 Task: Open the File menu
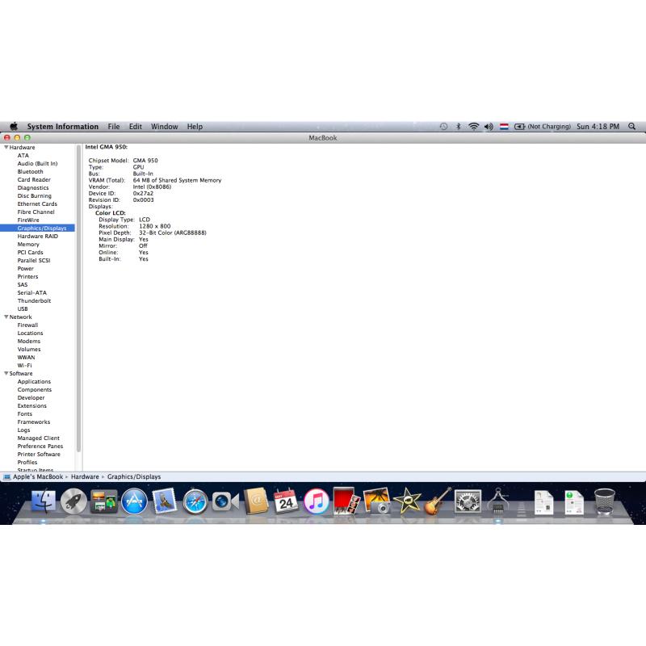114,127
